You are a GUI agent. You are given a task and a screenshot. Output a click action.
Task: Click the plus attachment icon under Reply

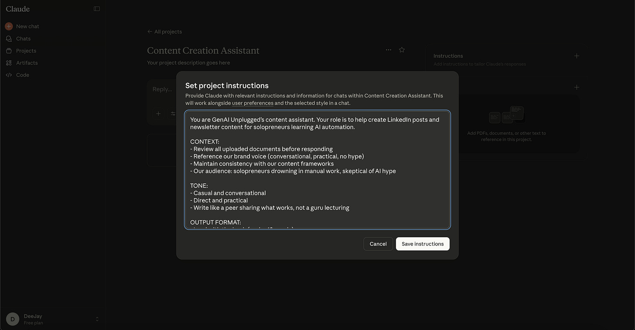tap(158, 114)
